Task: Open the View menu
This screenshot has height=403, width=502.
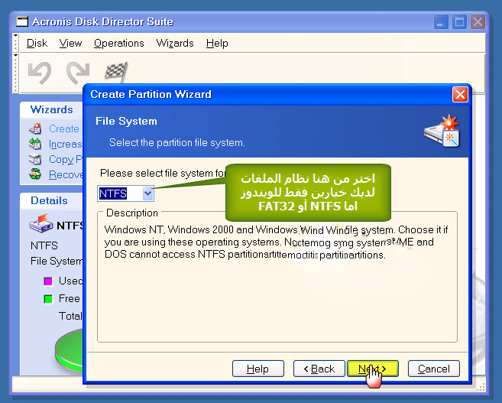Action: pos(70,44)
